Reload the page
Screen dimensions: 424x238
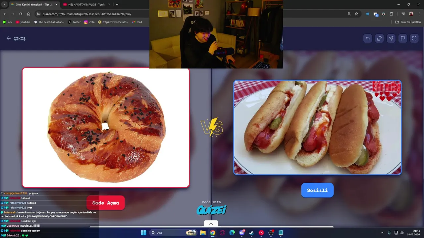click(x=21, y=14)
